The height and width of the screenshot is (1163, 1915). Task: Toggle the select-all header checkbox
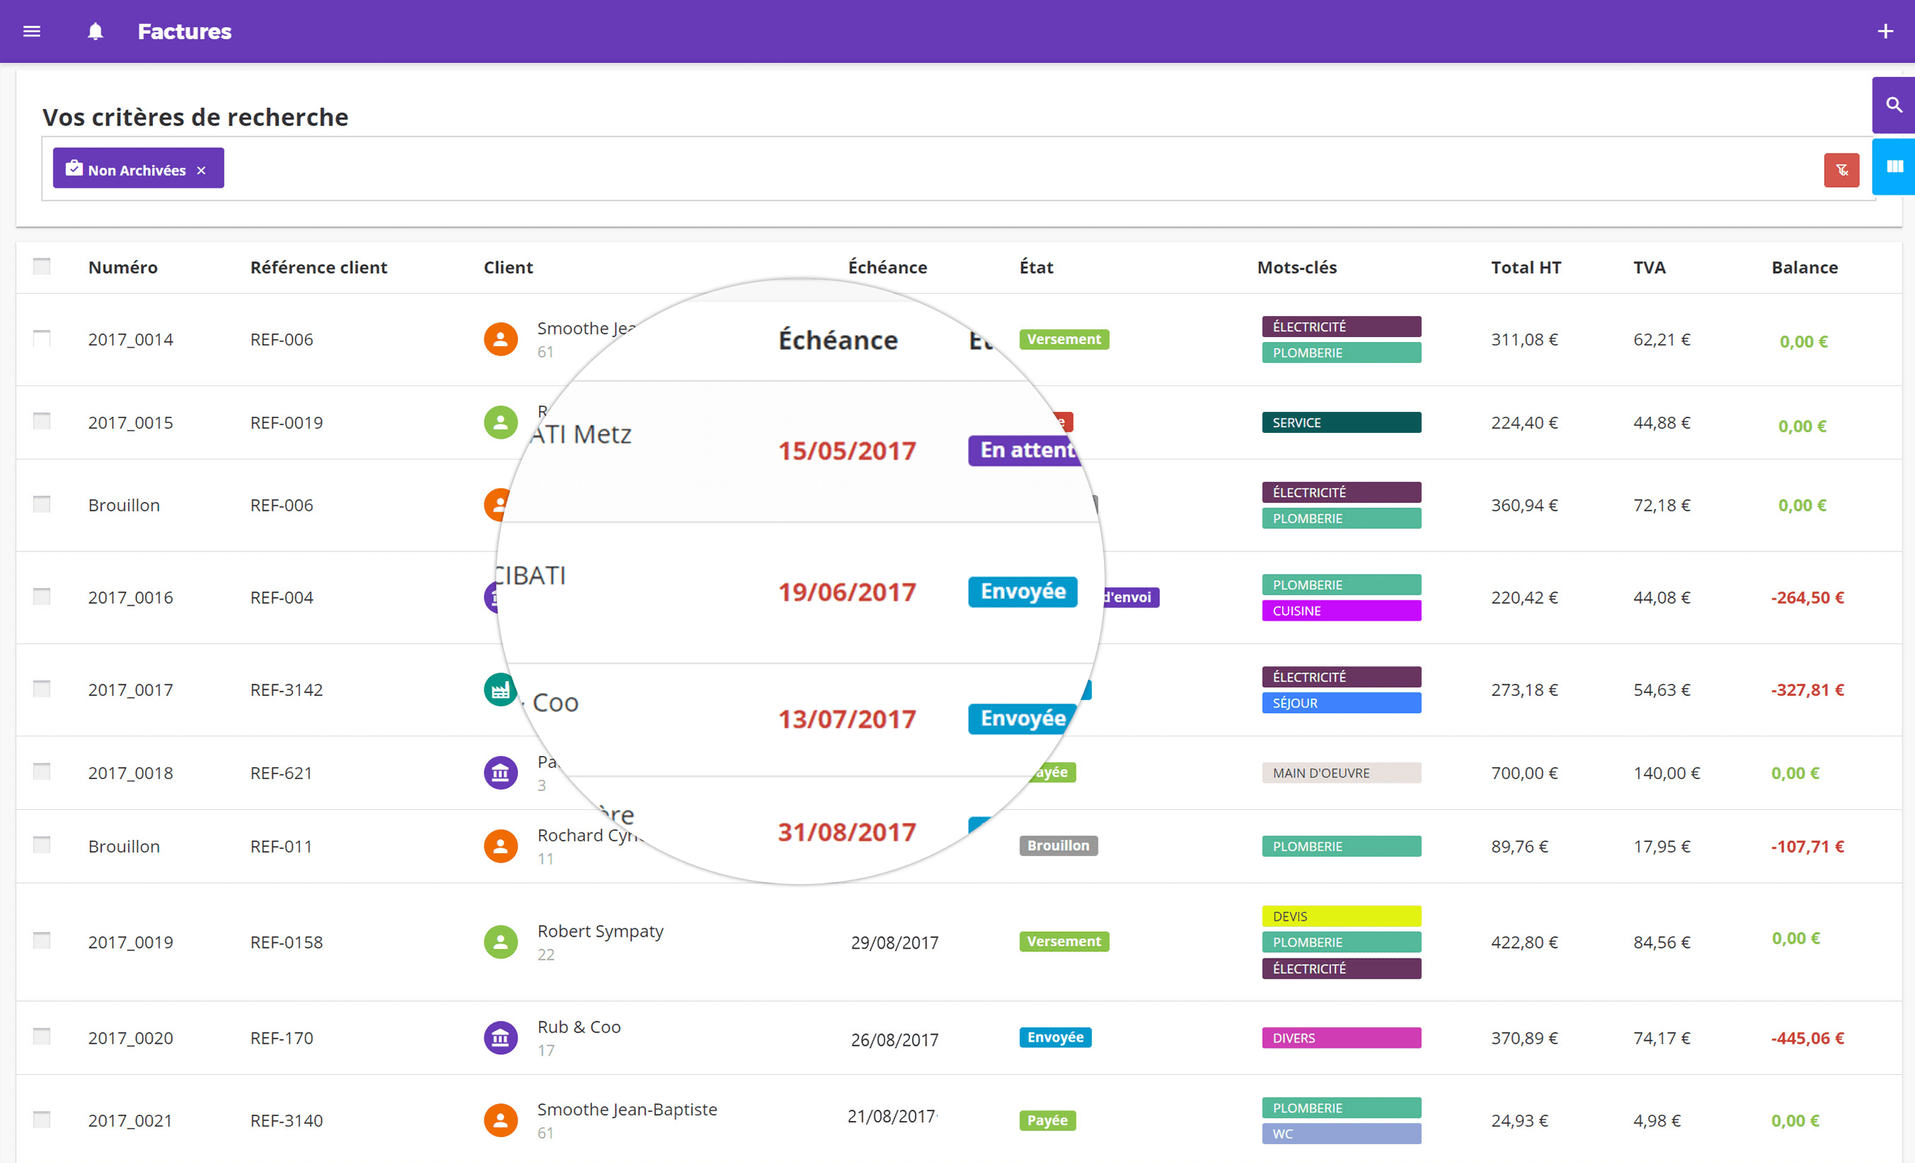tap(42, 266)
